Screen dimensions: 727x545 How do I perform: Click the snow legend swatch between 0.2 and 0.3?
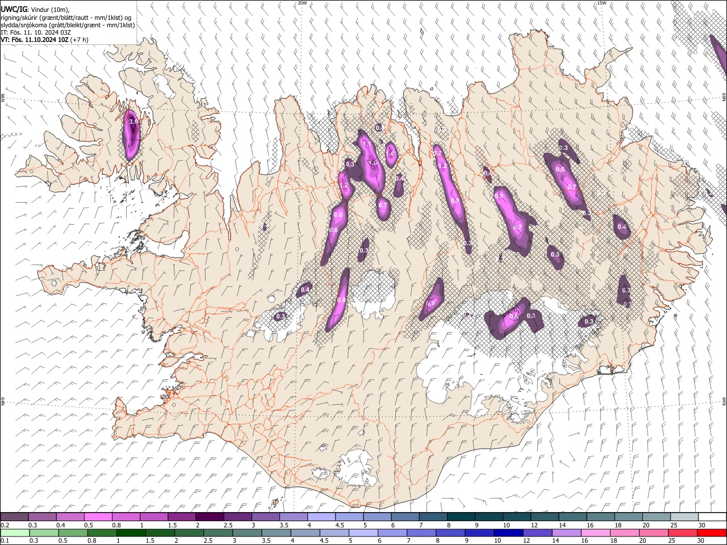pos(14,517)
